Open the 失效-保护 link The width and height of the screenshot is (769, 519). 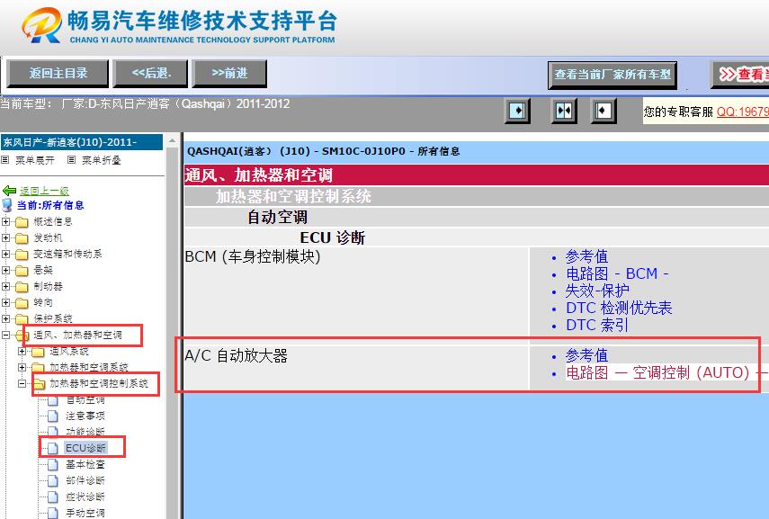click(x=597, y=291)
